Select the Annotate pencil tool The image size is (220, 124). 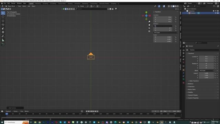[3, 36]
